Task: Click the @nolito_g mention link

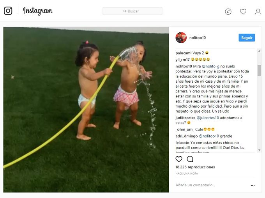Action: pyautogui.click(x=210, y=66)
